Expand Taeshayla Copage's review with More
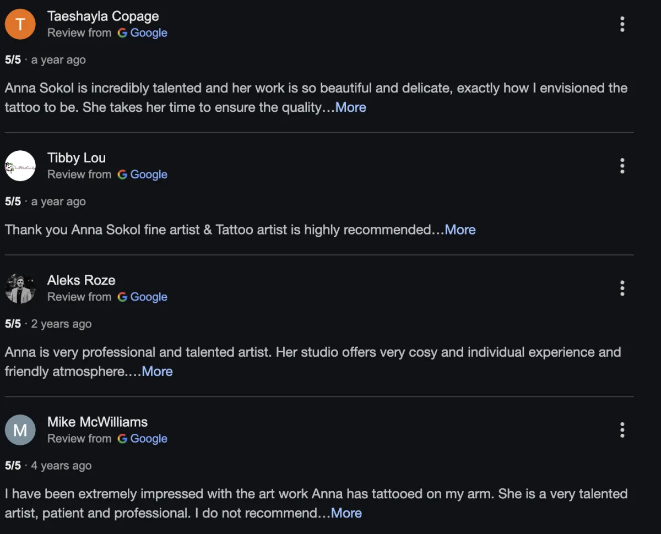The width and height of the screenshot is (661, 534). 350,107
